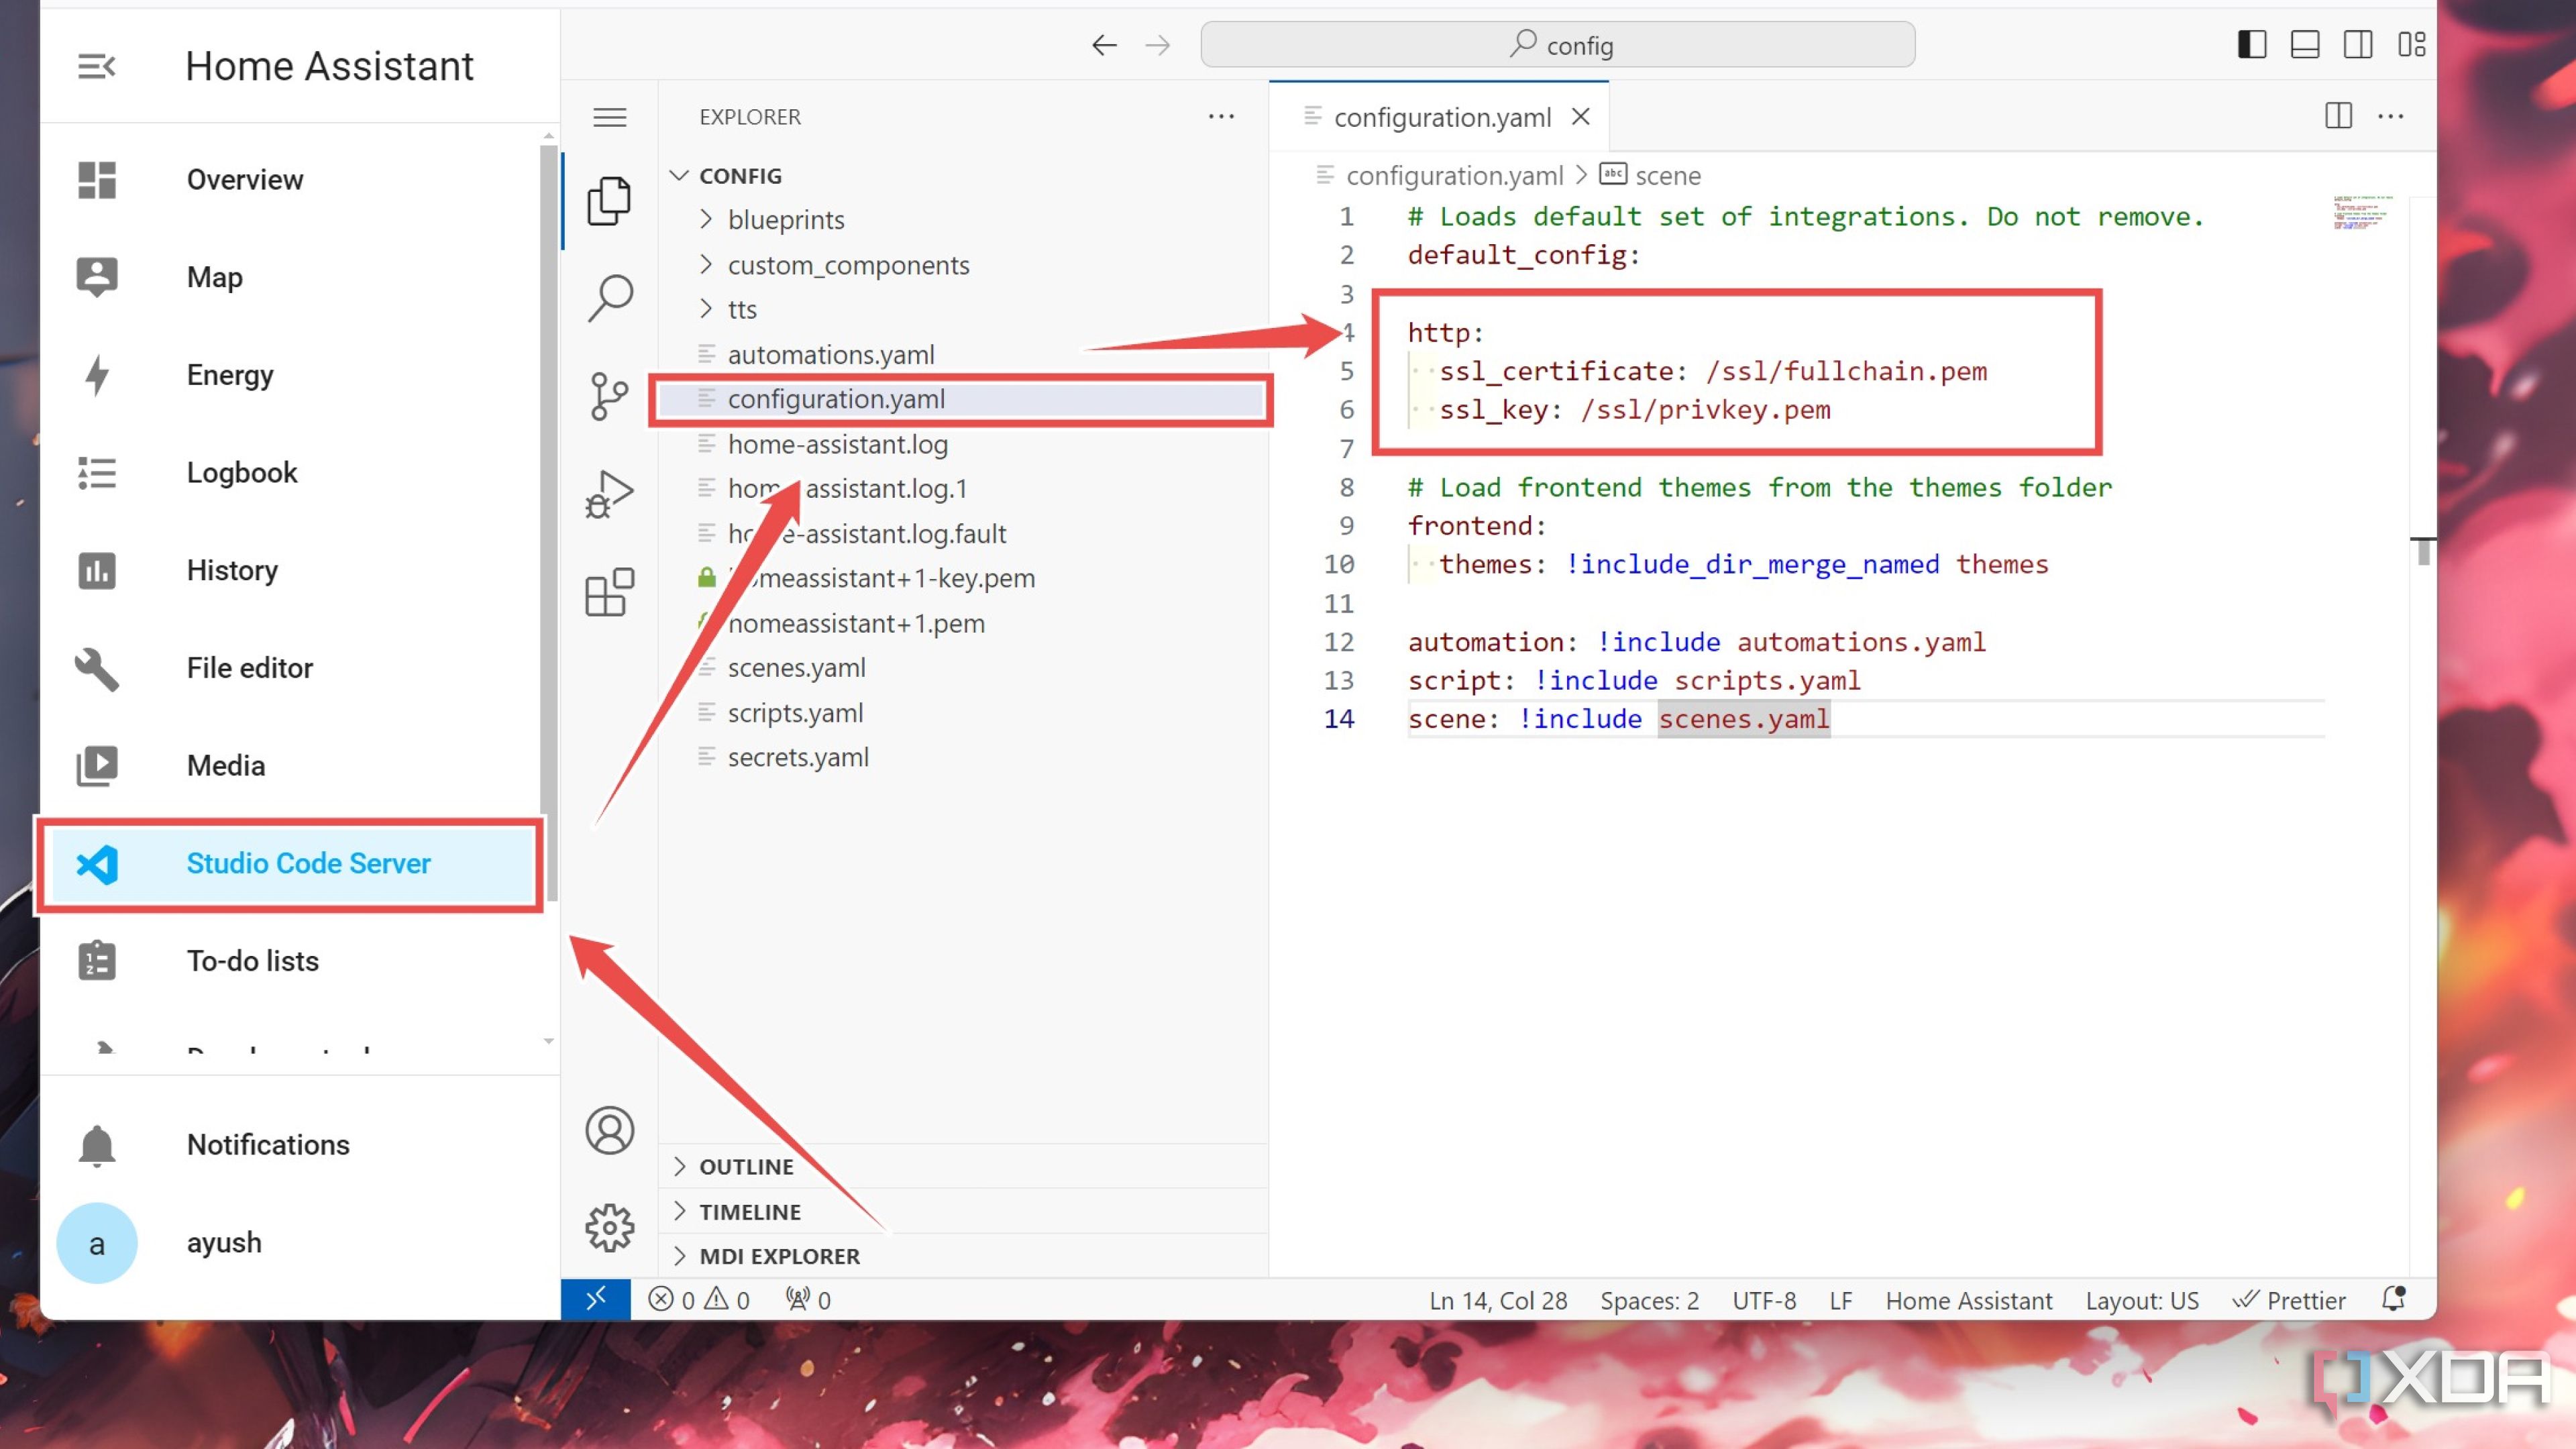Open Studio Code Server in sidebar
2576x1449 pixels.
pyautogui.click(x=308, y=863)
